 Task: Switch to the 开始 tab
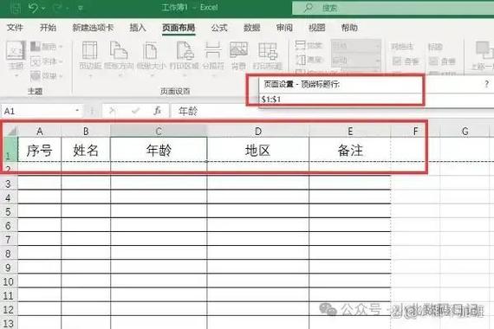[48, 28]
